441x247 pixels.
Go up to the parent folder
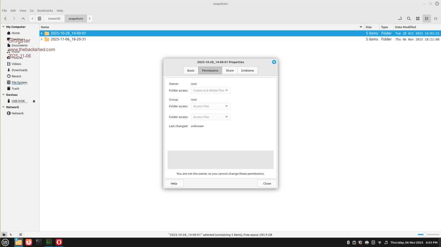[x=23, y=18]
